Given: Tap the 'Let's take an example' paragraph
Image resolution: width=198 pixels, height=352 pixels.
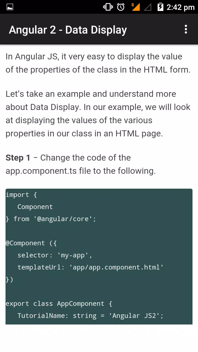Looking at the screenshot, I should point(98,114).
